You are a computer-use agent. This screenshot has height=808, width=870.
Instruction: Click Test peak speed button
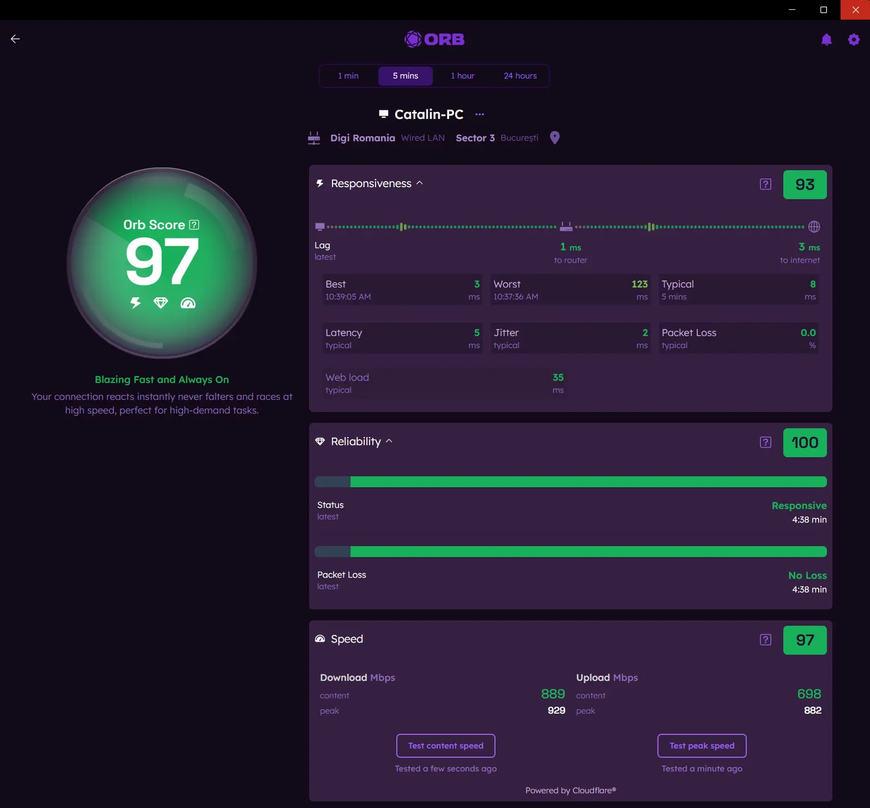pos(702,746)
